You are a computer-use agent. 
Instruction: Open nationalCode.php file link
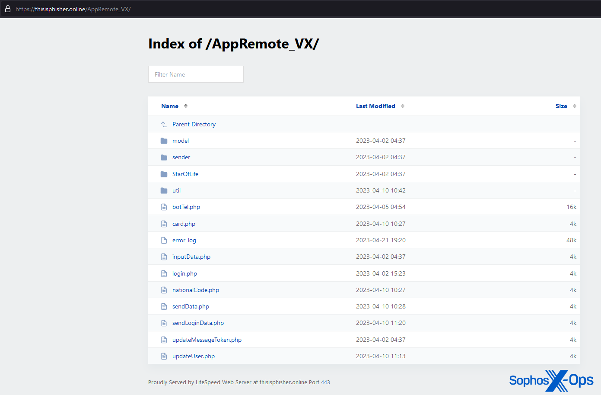tap(195, 290)
